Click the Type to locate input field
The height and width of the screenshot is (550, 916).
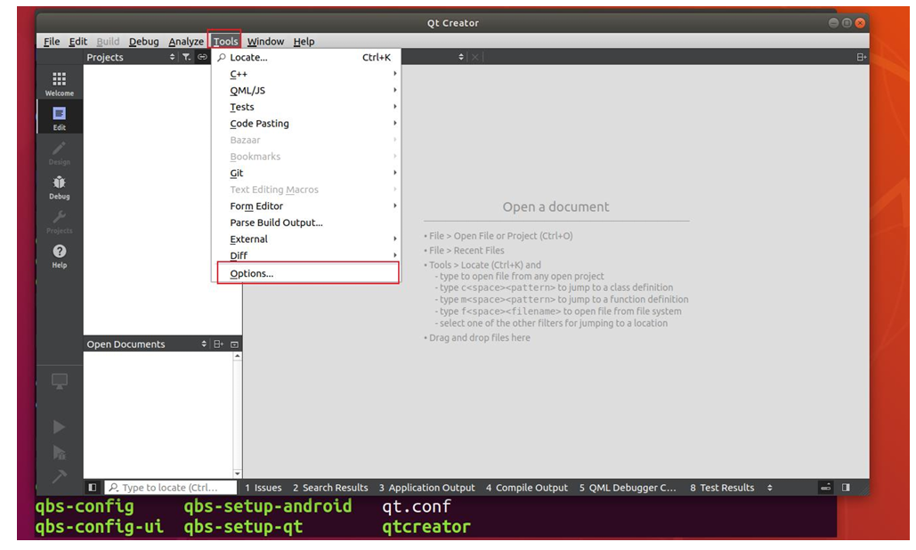[171, 487]
